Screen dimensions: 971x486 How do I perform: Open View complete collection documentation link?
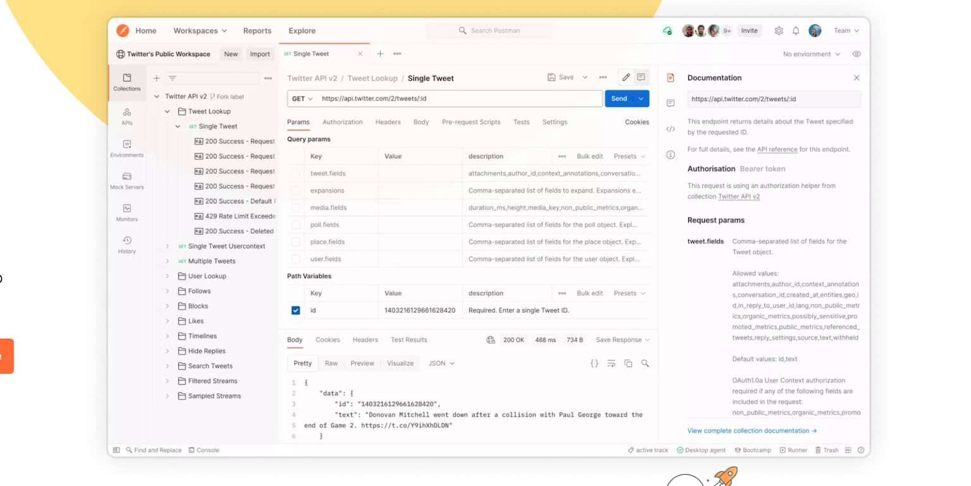[x=752, y=431]
